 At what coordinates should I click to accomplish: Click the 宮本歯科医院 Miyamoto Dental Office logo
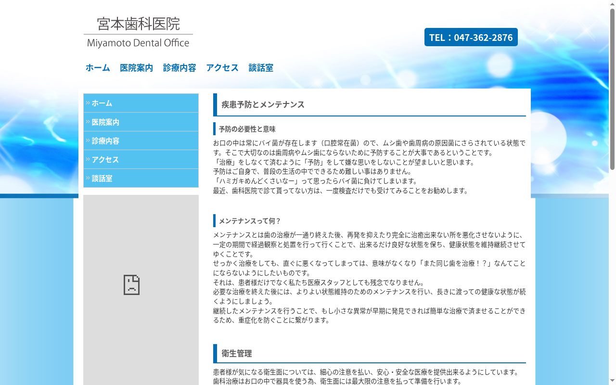click(138, 32)
